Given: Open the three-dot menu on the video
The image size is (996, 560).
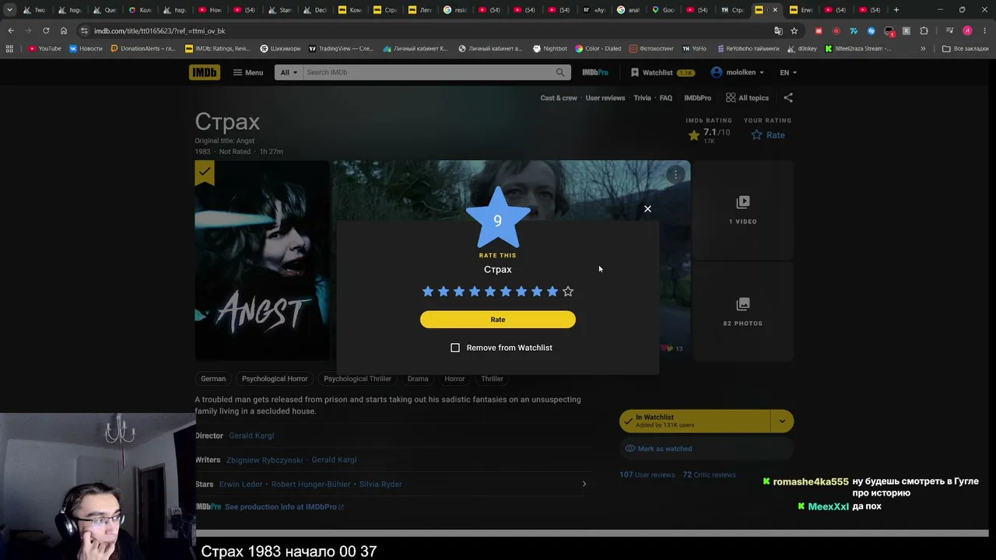Looking at the screenshot, I should 675,175.
